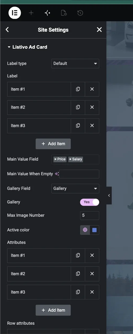
Task: Remove Label Item #1
Action: 92,89
